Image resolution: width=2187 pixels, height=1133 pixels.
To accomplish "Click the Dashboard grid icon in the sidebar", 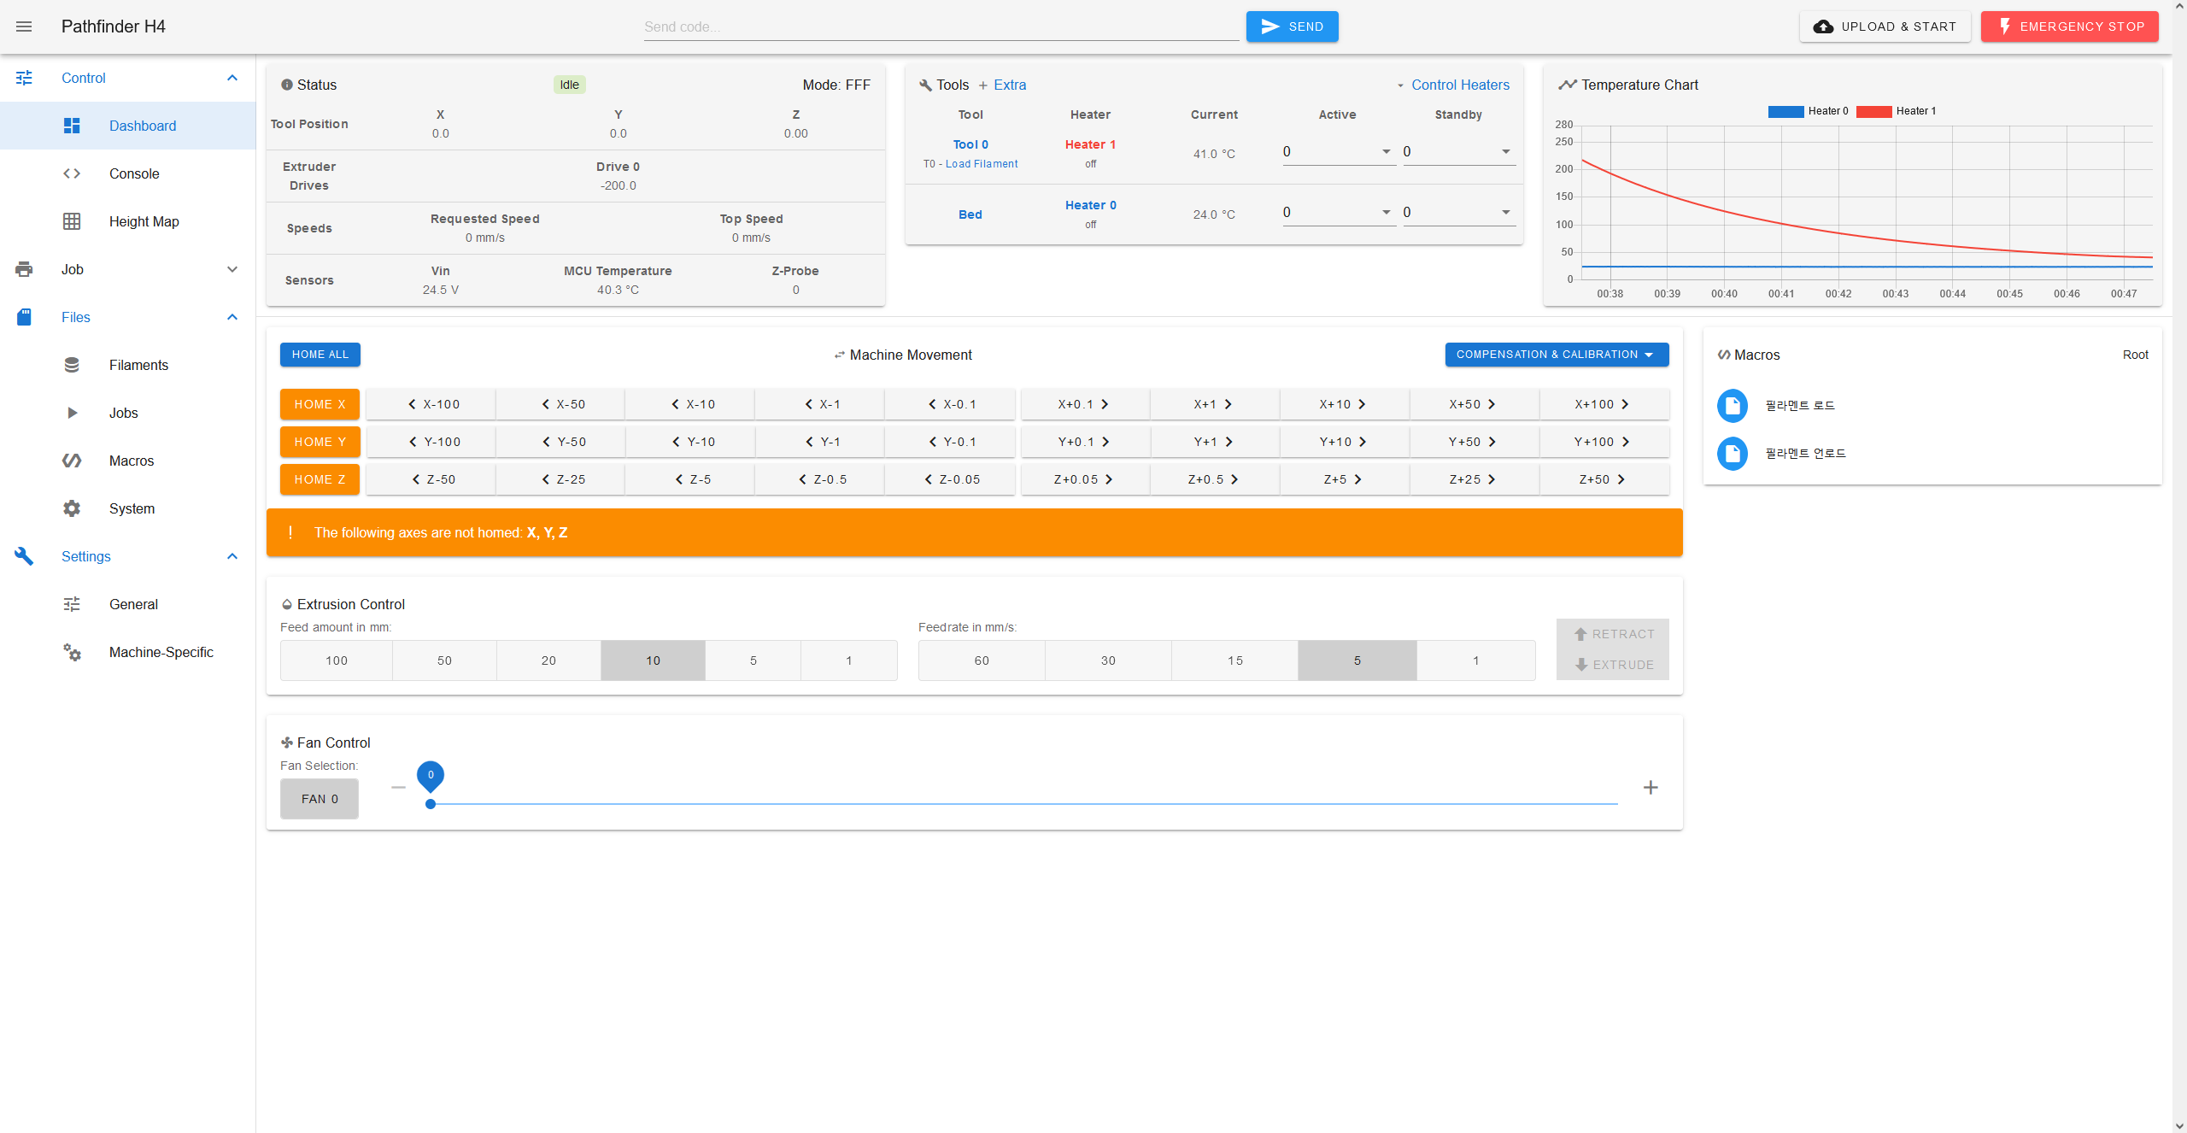I will (72, 126).
